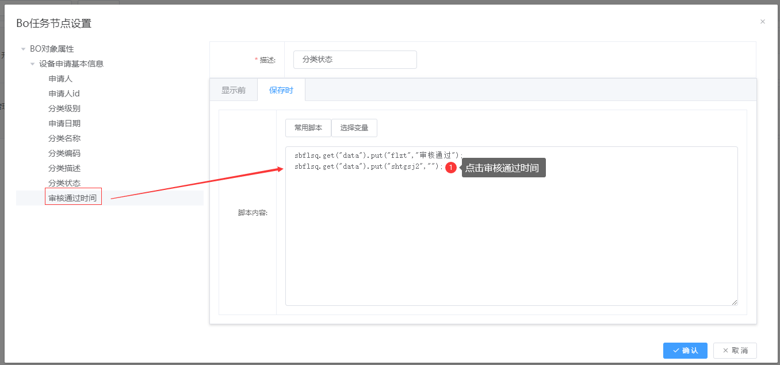This screenshot has height=365, width=780.
Task: Select 分类状态 in the tree
Action: point(64,183)
